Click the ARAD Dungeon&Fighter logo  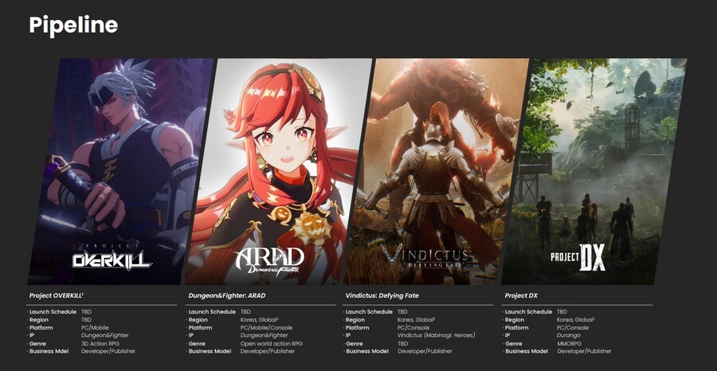[268, 259]
